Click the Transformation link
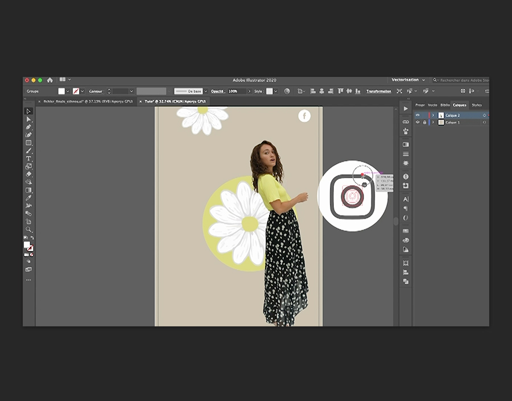The image size is (512, 401). (378, 91)
